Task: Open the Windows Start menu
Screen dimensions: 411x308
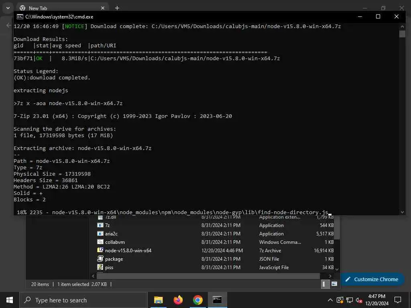Action: pyautogui.click(x=10, y=300)
